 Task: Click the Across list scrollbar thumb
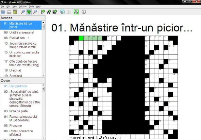point(43,27)
